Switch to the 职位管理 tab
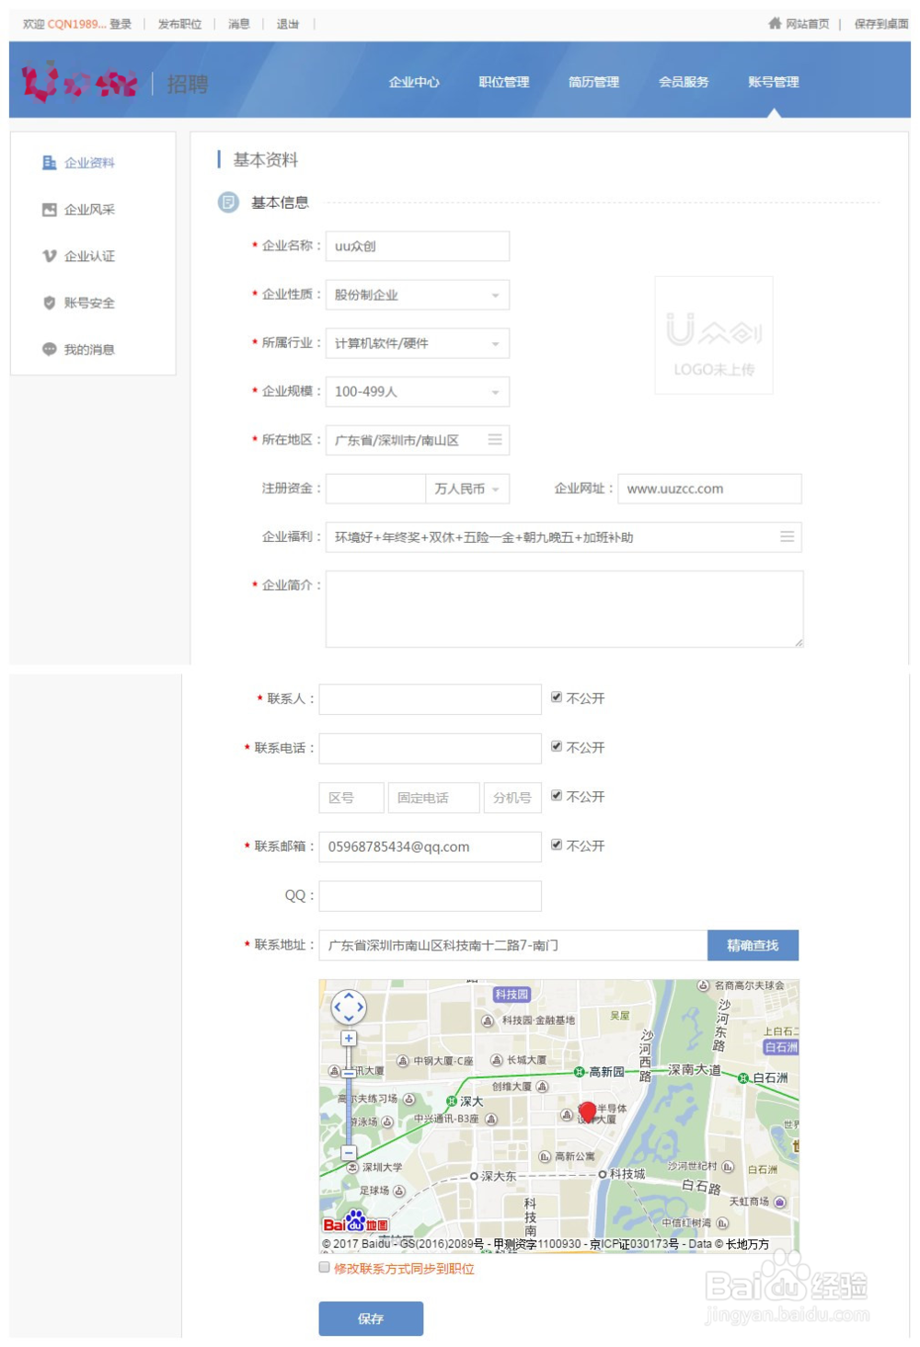 pos(502,82)
